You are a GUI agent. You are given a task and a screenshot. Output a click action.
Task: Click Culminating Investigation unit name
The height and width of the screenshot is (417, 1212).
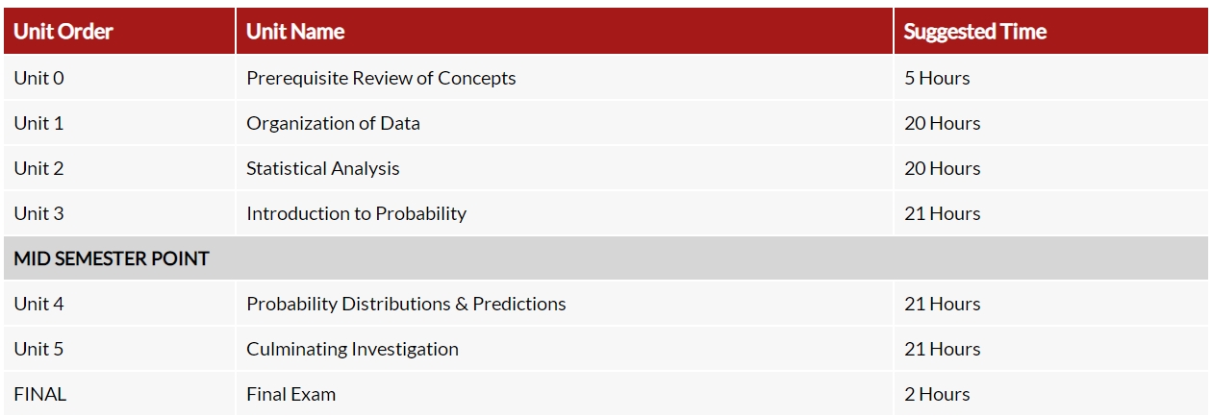pyautogui.click(x=352, y=349)
